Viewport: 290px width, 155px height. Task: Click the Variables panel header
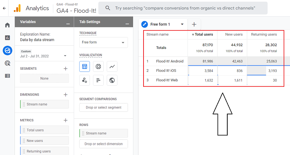[x=44, y=22]
